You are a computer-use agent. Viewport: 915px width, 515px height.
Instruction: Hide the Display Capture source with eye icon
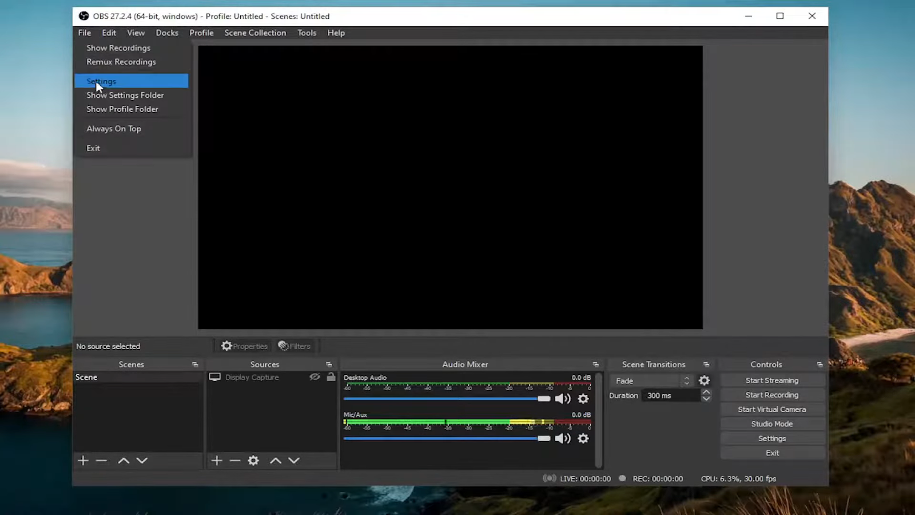point(315,377)
